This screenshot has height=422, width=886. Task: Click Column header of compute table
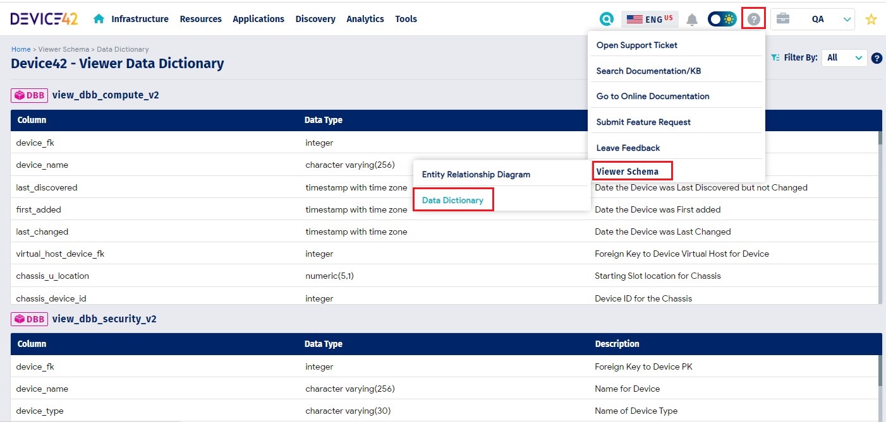(x=32, y=120)
